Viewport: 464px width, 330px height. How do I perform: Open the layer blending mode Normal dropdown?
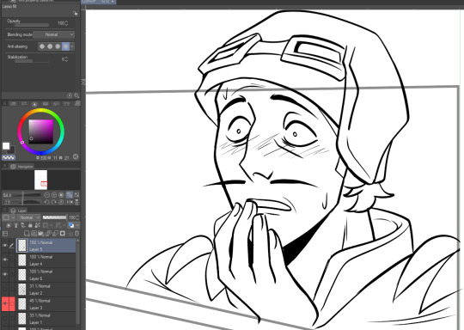pyautogui.click(x=29, y=217)
